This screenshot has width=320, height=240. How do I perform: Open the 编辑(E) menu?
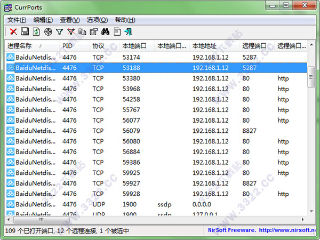click(43, 20)
